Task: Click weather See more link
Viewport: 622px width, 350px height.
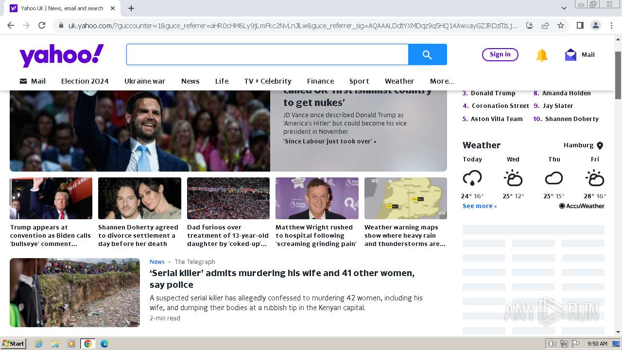Action: [480, 206]
